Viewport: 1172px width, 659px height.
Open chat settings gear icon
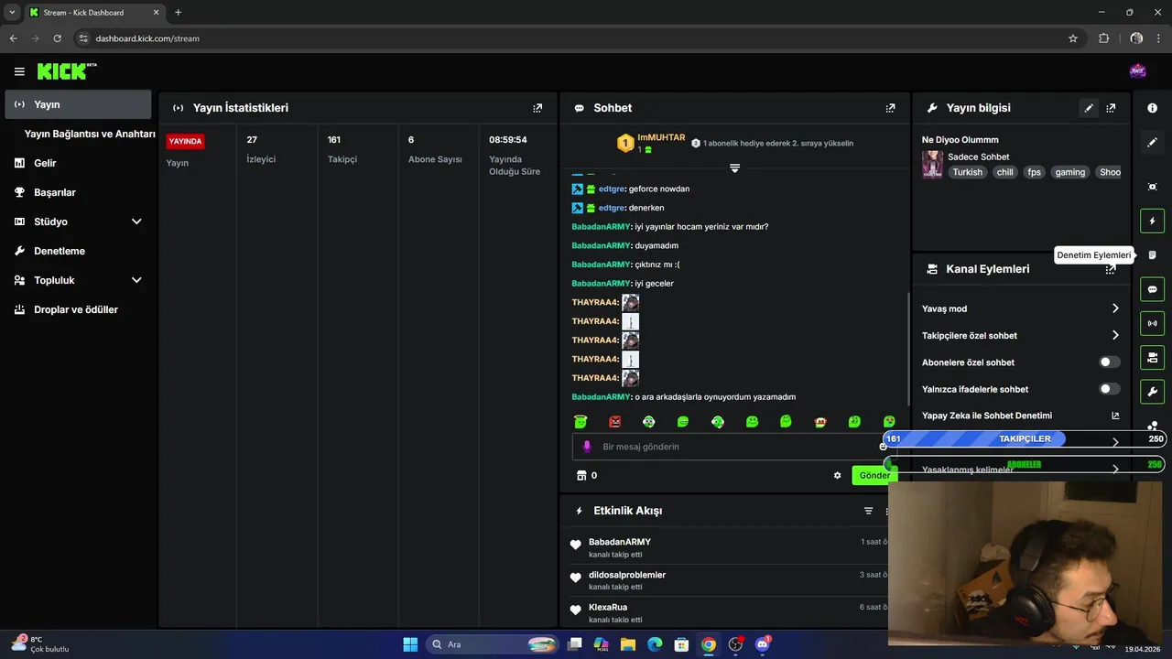point(837,476)
